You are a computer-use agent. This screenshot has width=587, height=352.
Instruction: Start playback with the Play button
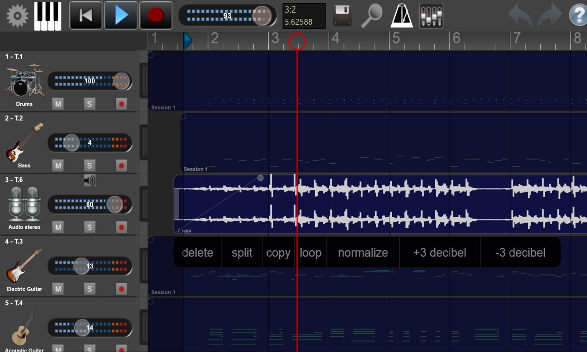click(121, 16)
